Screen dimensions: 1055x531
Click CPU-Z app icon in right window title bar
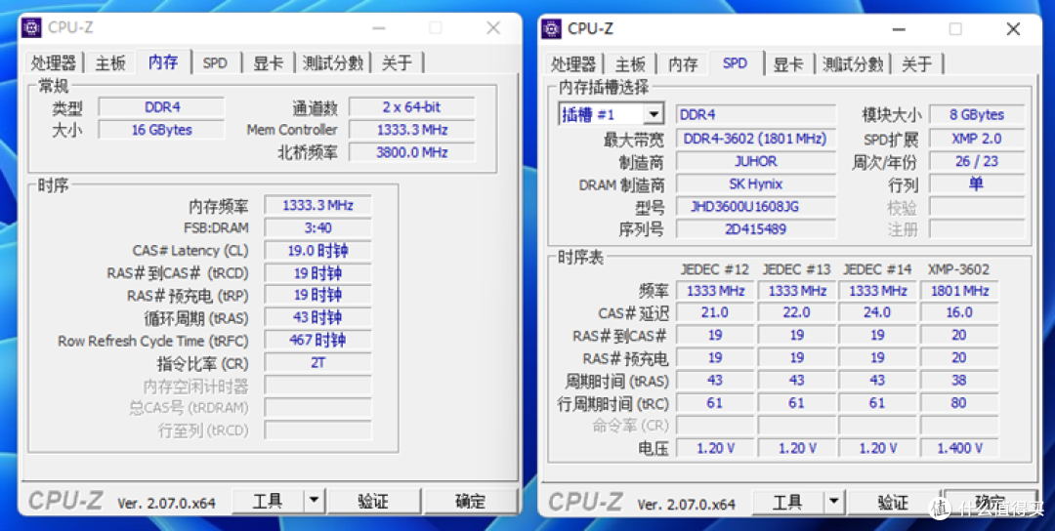coord(551,29)
